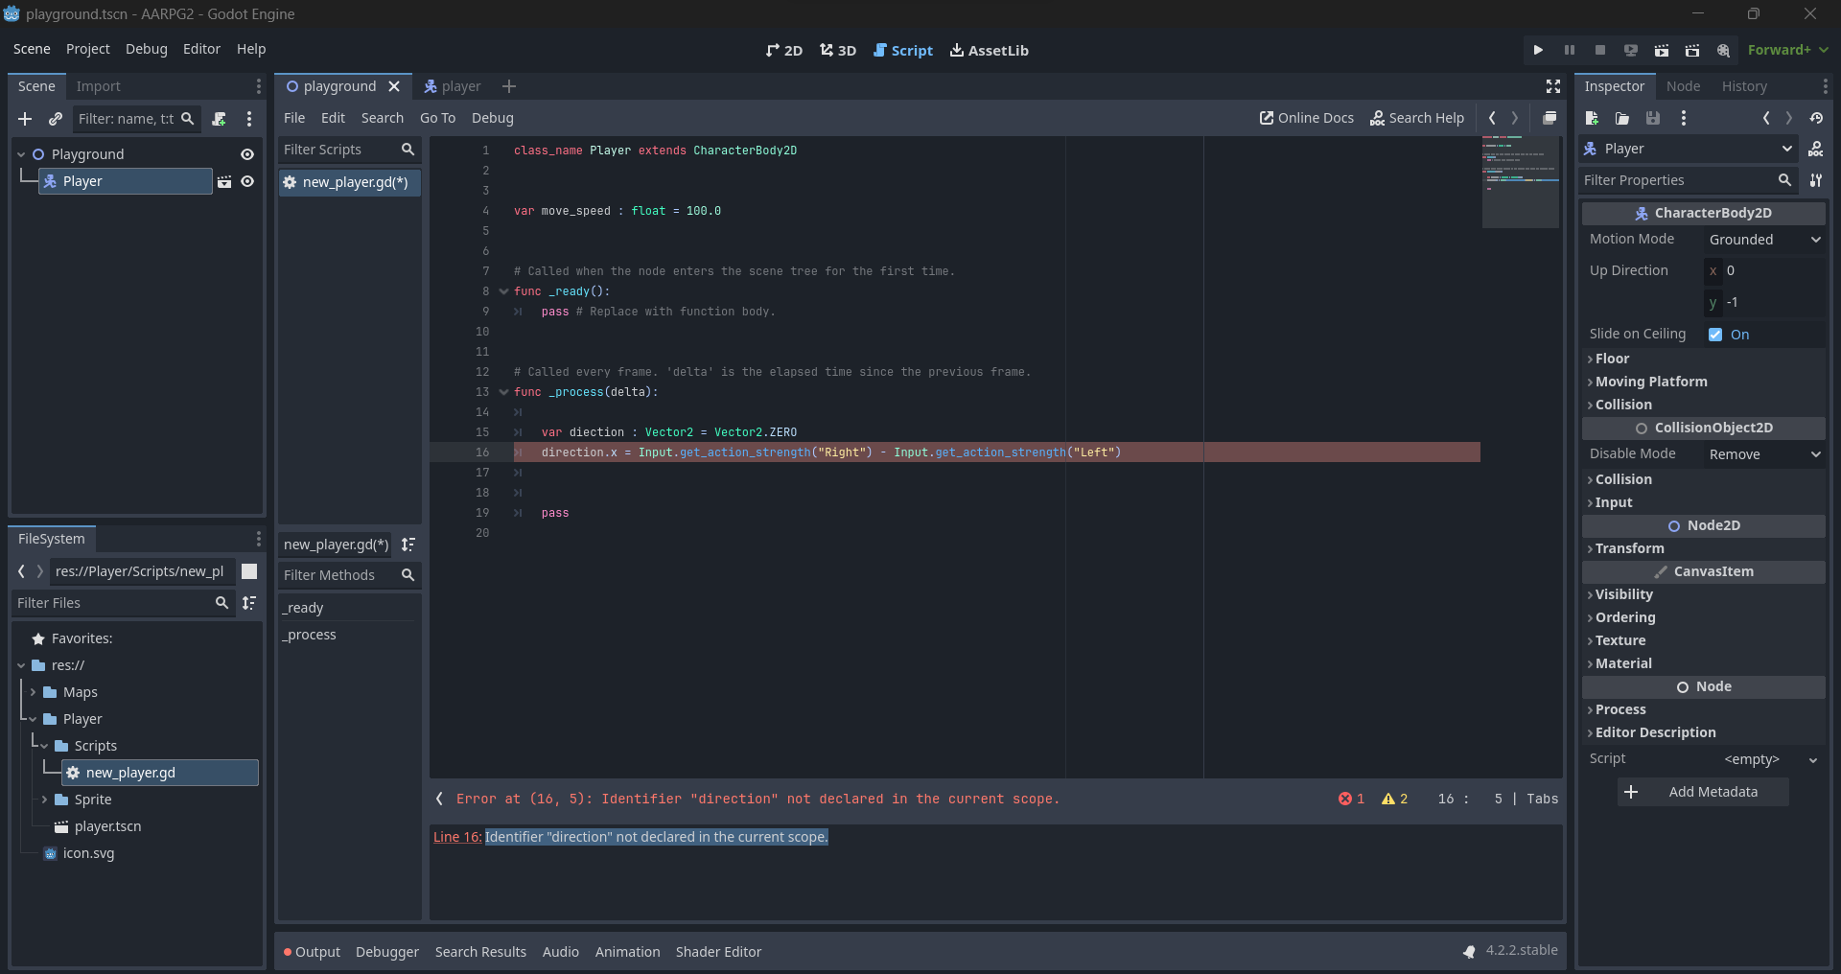The image size is (1841, 974).
Task: Click Online Docs link
Action: (1306, 118)
